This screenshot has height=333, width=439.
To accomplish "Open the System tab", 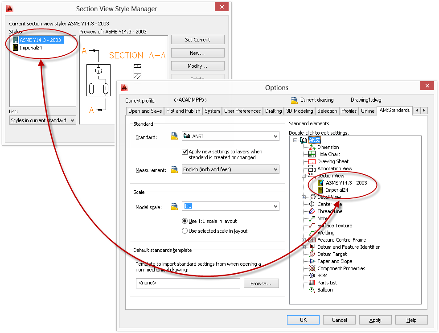I will [212, 111].
